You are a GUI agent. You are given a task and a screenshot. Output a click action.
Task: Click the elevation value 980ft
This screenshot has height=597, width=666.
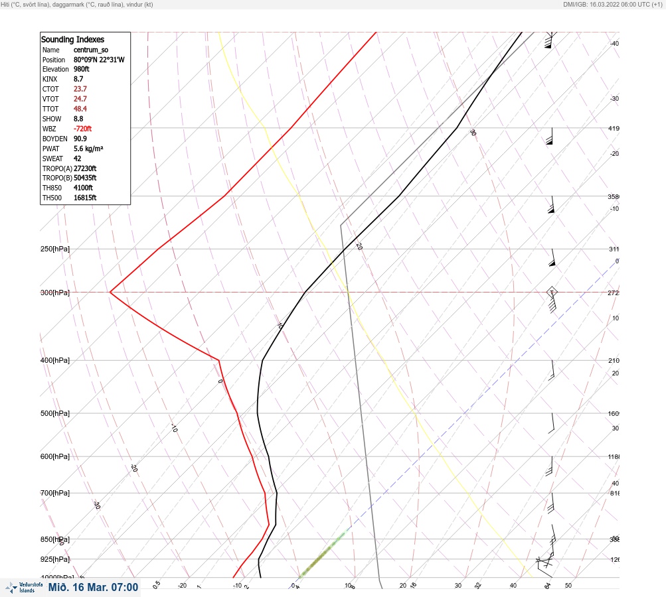pos(82,69)
